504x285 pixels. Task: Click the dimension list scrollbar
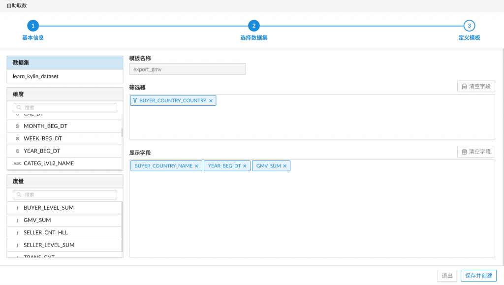pos(122,132)
